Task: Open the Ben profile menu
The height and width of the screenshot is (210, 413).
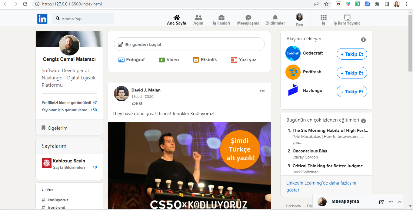Action: (299, 20)
